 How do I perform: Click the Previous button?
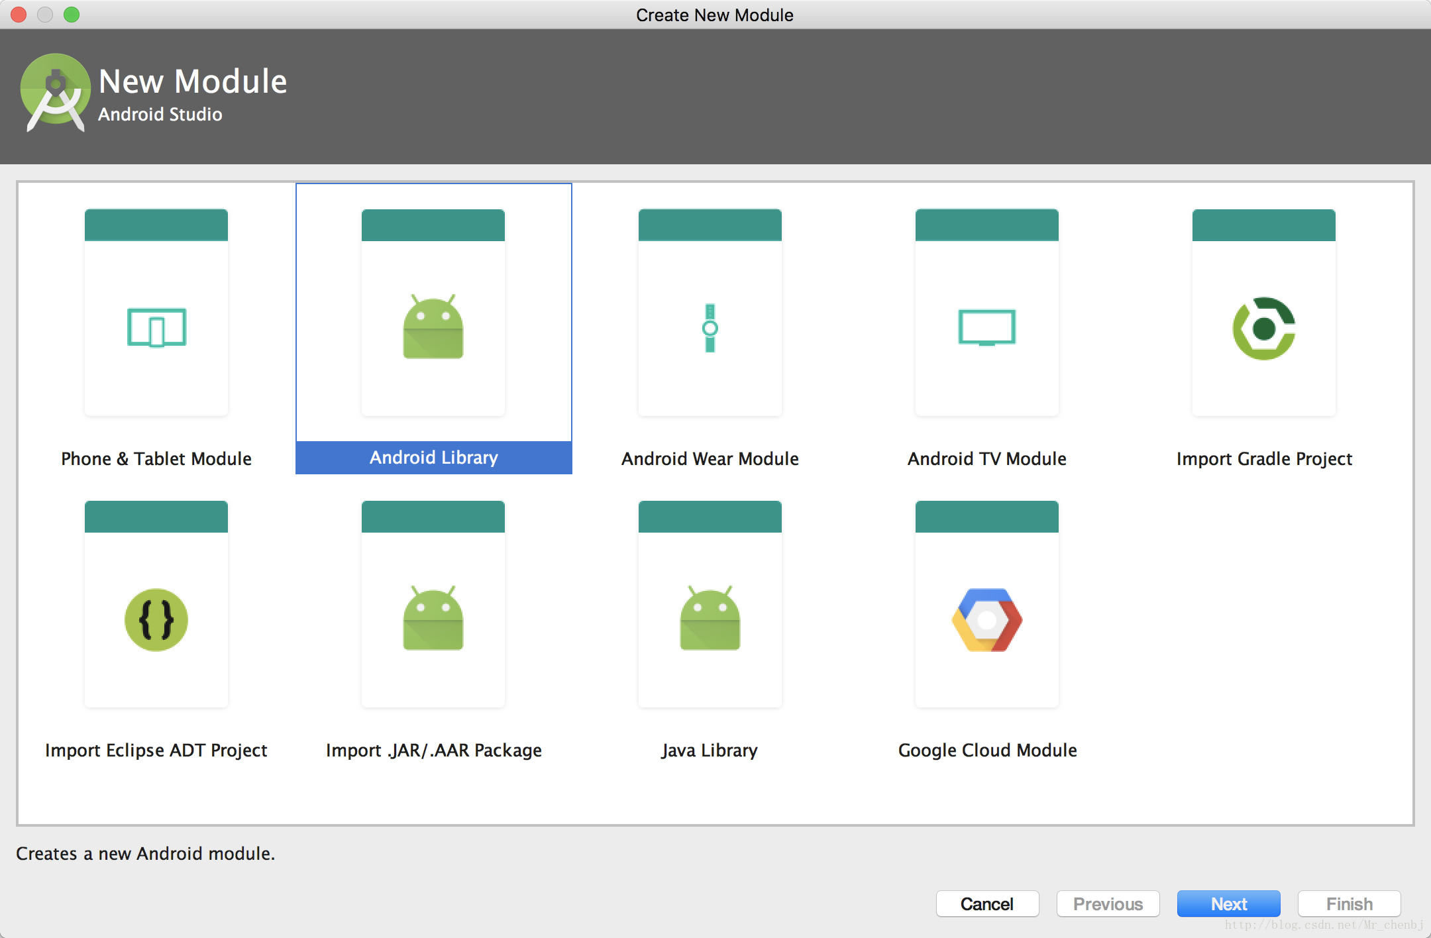[x=1108, y=904]
